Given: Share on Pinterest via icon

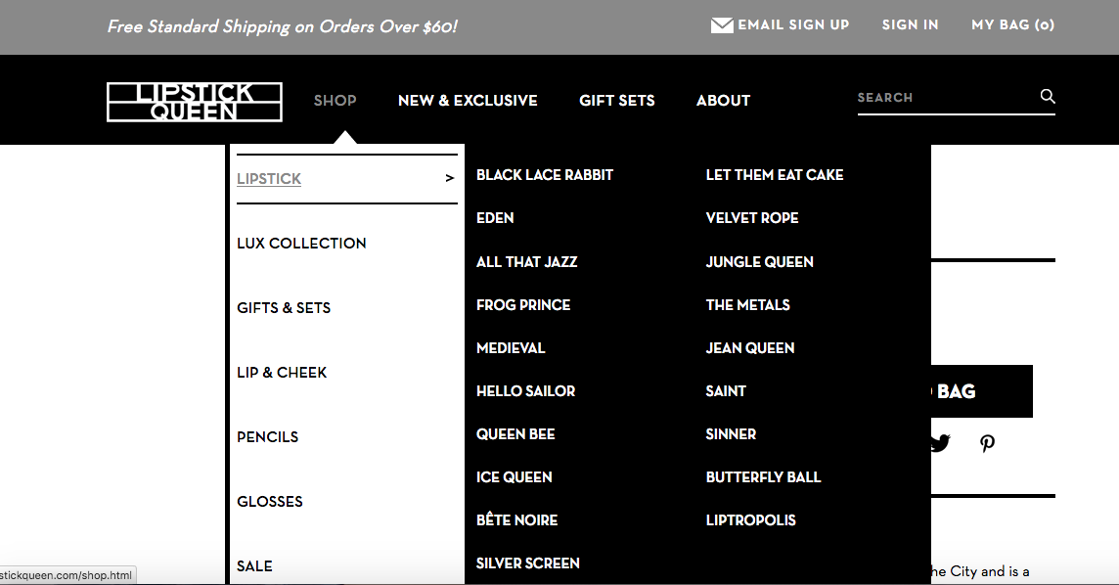Looking at the screenshot, I should coord(987,444).
